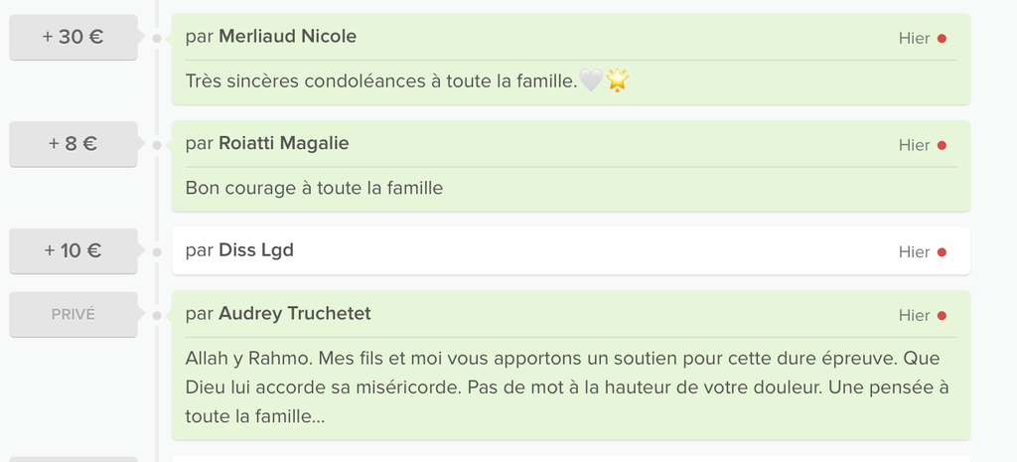This screenshot has height=462, width=1017.
Task: Open contributor name Roiatti Magalie
Action: 283,144
